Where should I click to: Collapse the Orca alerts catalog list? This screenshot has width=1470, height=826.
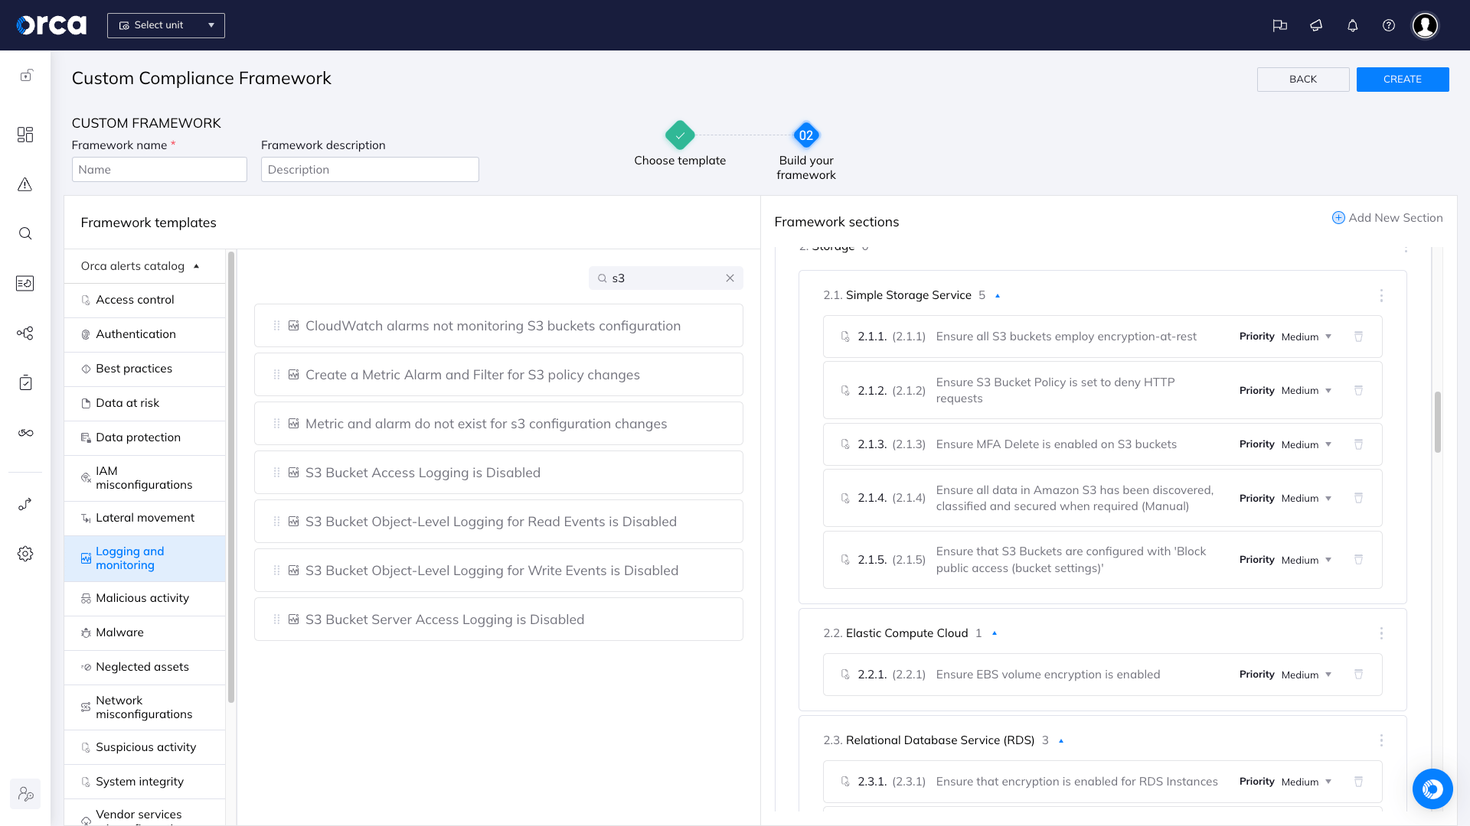(x=197, y=266)
